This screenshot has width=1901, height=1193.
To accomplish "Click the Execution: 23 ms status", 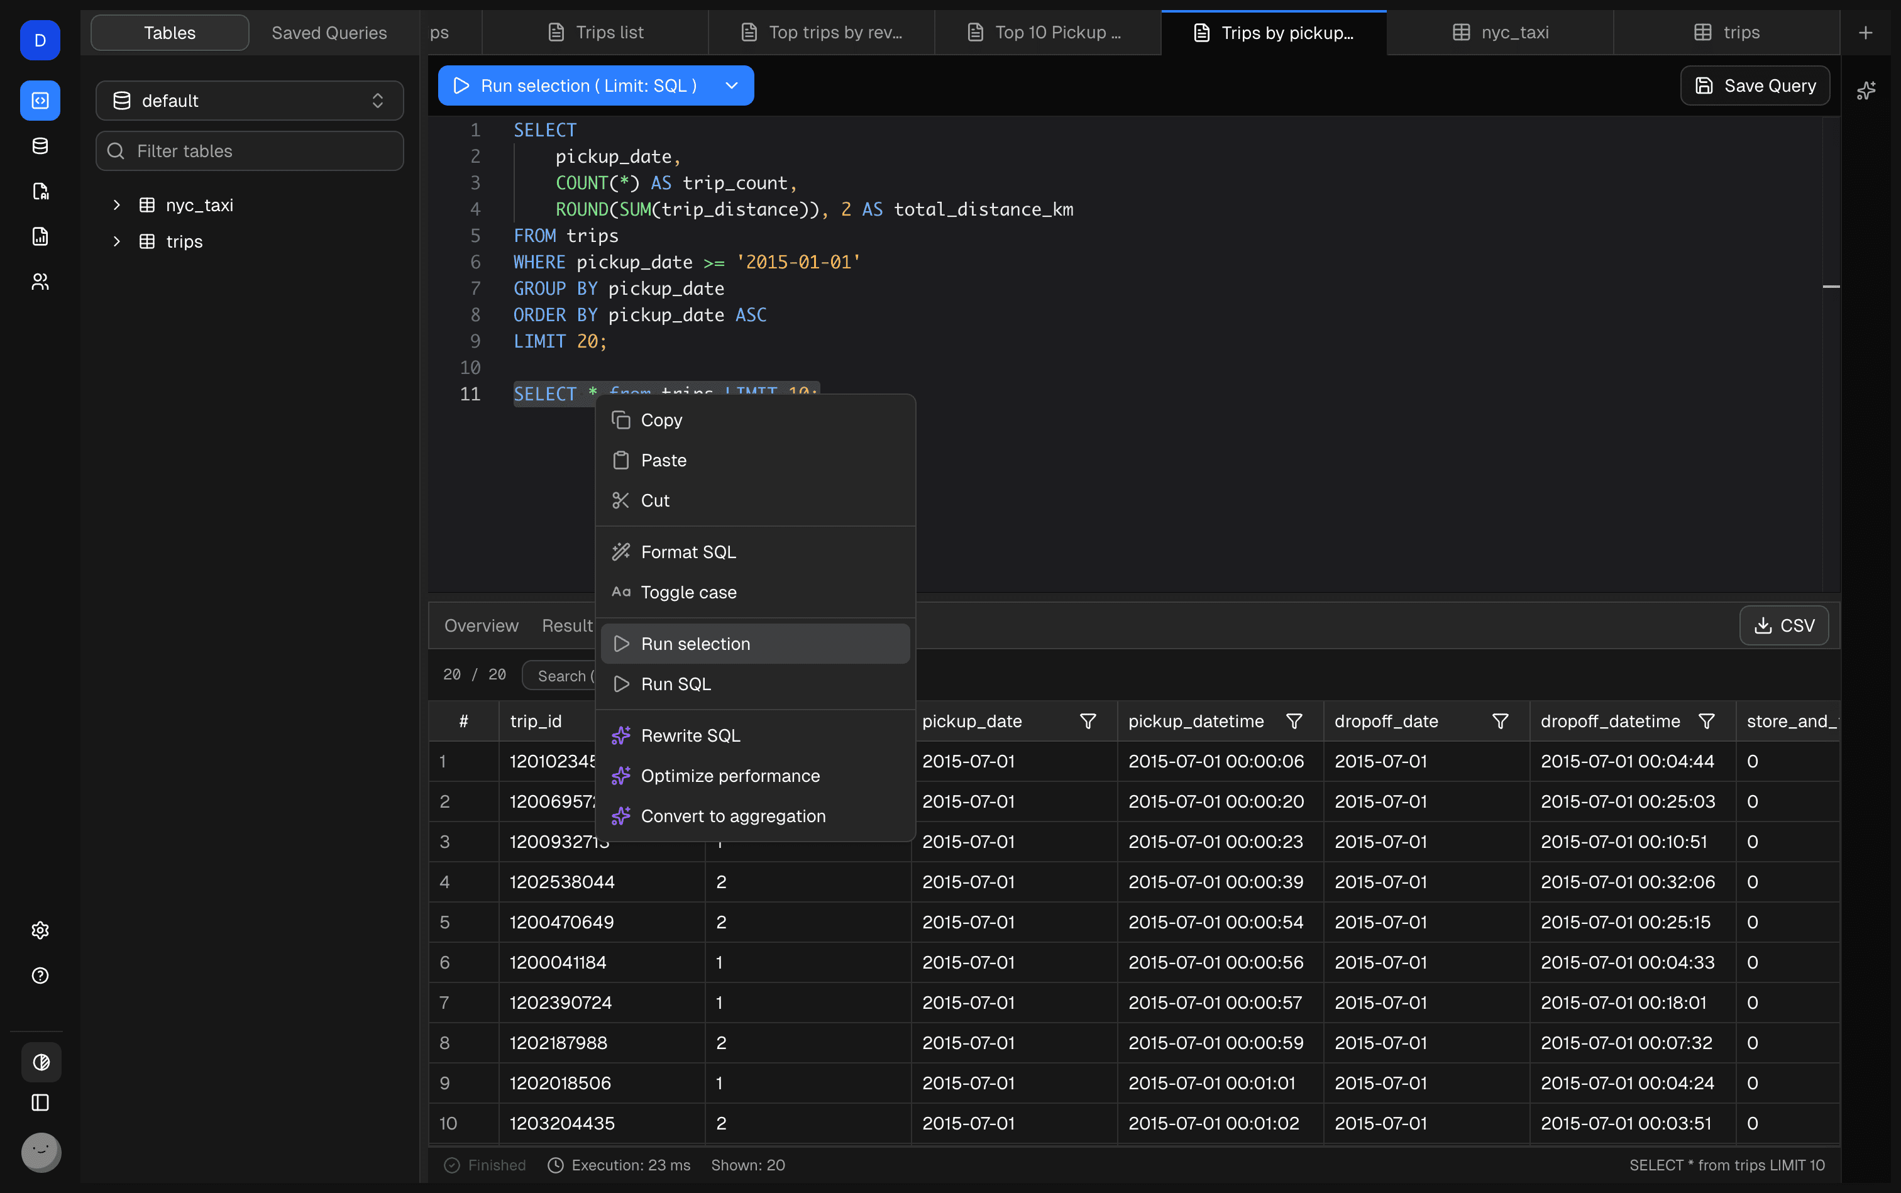I will click(x=619, y=1165).
